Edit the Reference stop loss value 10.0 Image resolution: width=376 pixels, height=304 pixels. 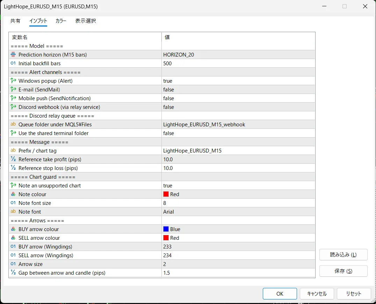[238, 168]
